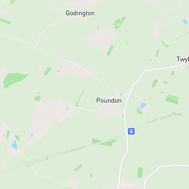The image size is (189, 189).
Task: Select the green striped field east of Poundon
Action: pos(172,100)
